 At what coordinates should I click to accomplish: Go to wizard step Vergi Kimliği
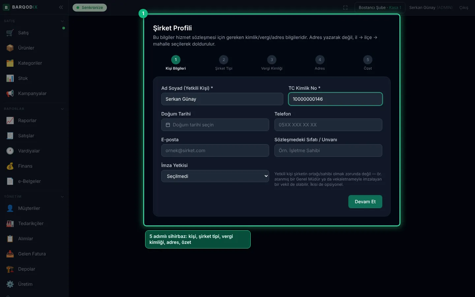[x=272, y=63]
